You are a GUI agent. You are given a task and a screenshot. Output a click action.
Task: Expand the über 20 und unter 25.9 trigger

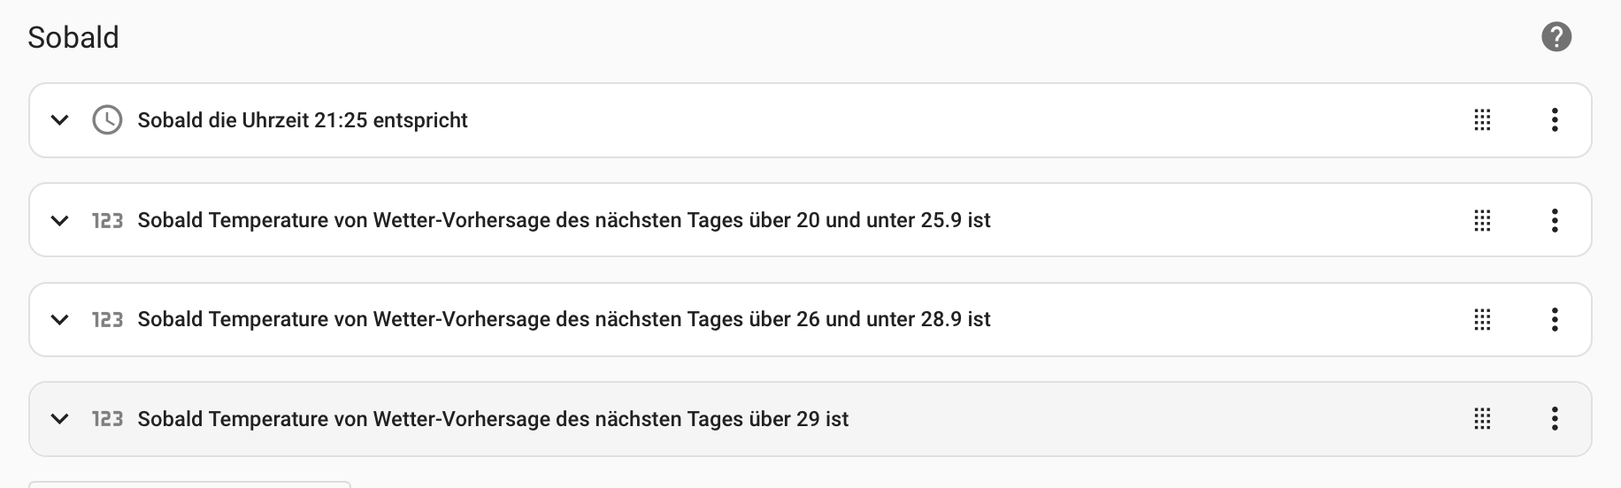pos(59,220)
